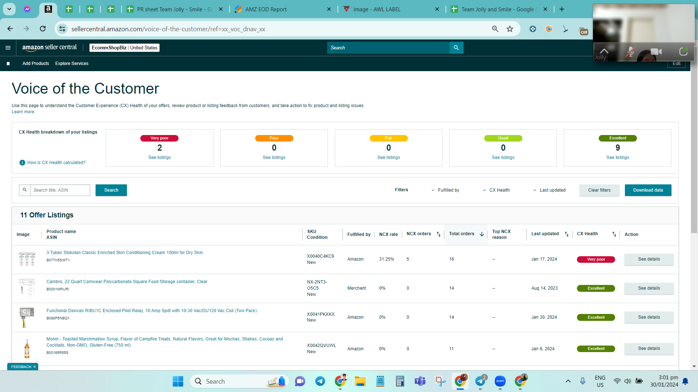
Task: Open Telegram from the taskbar
Action: pyautogui.click(x=320, y=381)
